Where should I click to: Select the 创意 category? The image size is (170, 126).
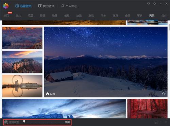tap(67, 15)
